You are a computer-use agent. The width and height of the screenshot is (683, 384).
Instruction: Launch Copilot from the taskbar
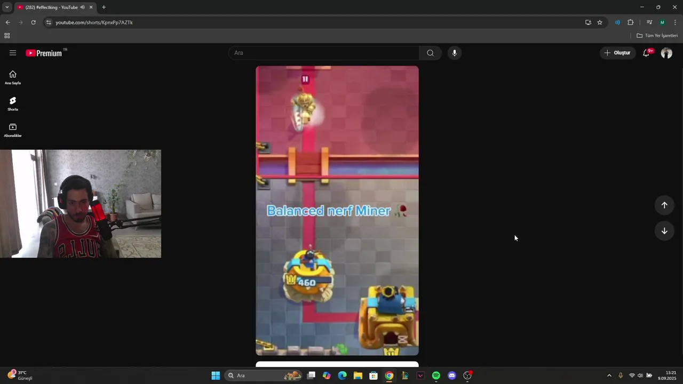(x=327, y=375)
